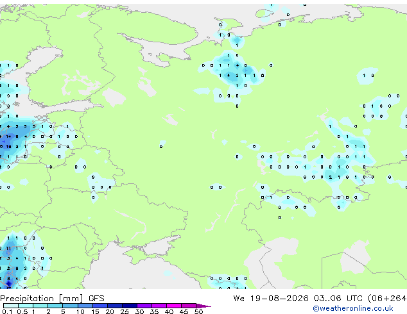Viewport: 407px width, 314px height.
Task: Click the legend label '0.5'
Action: [22, 311]
